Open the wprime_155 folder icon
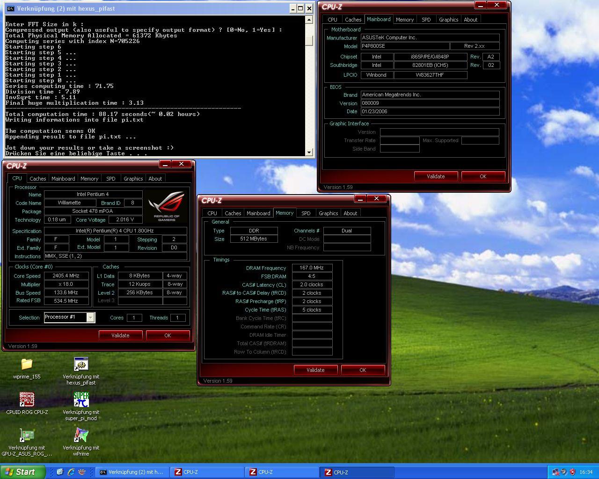The image size is (599, 479). click(27, 364)
